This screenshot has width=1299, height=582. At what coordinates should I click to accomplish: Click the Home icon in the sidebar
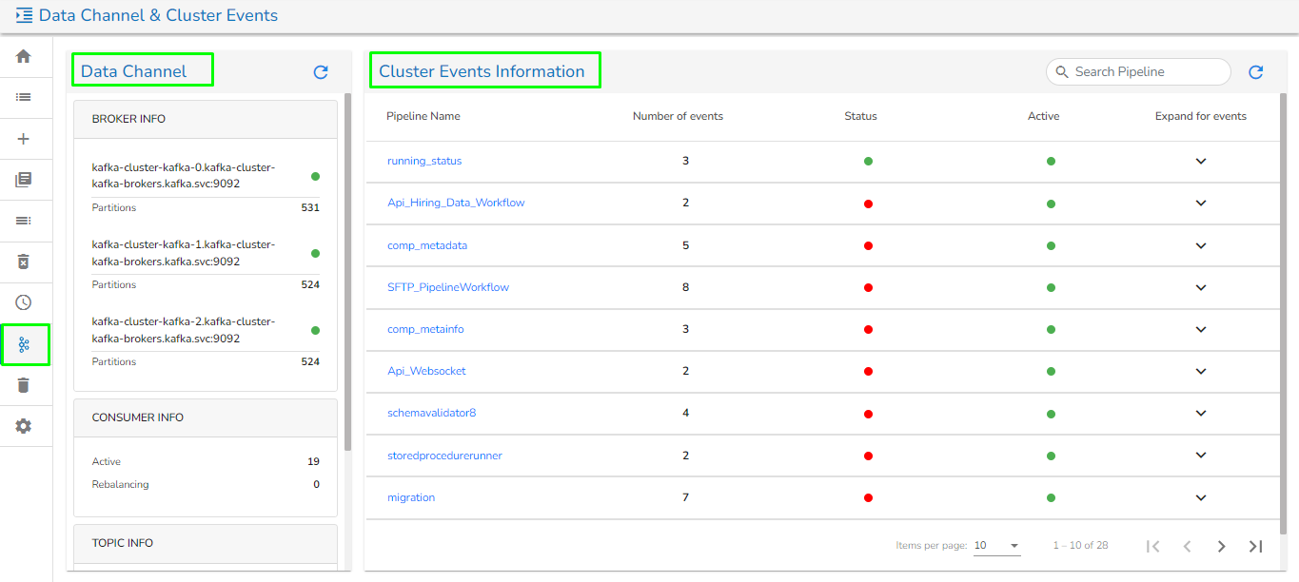(24, 56)
